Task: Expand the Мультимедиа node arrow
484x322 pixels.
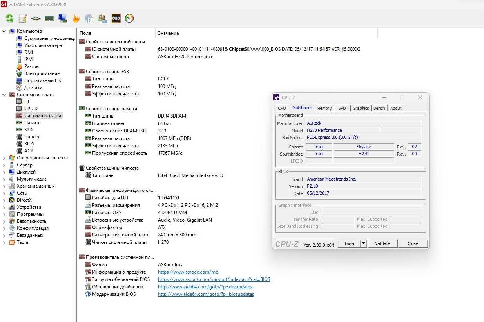Action: click(4, 179)
